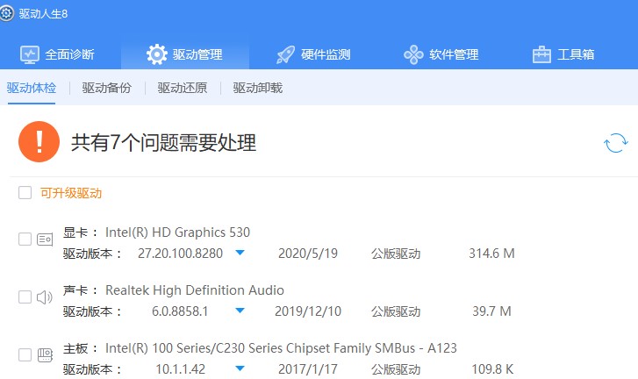Click the motherboard icon for 主板
638x379 pixels.
pos(45,355)
